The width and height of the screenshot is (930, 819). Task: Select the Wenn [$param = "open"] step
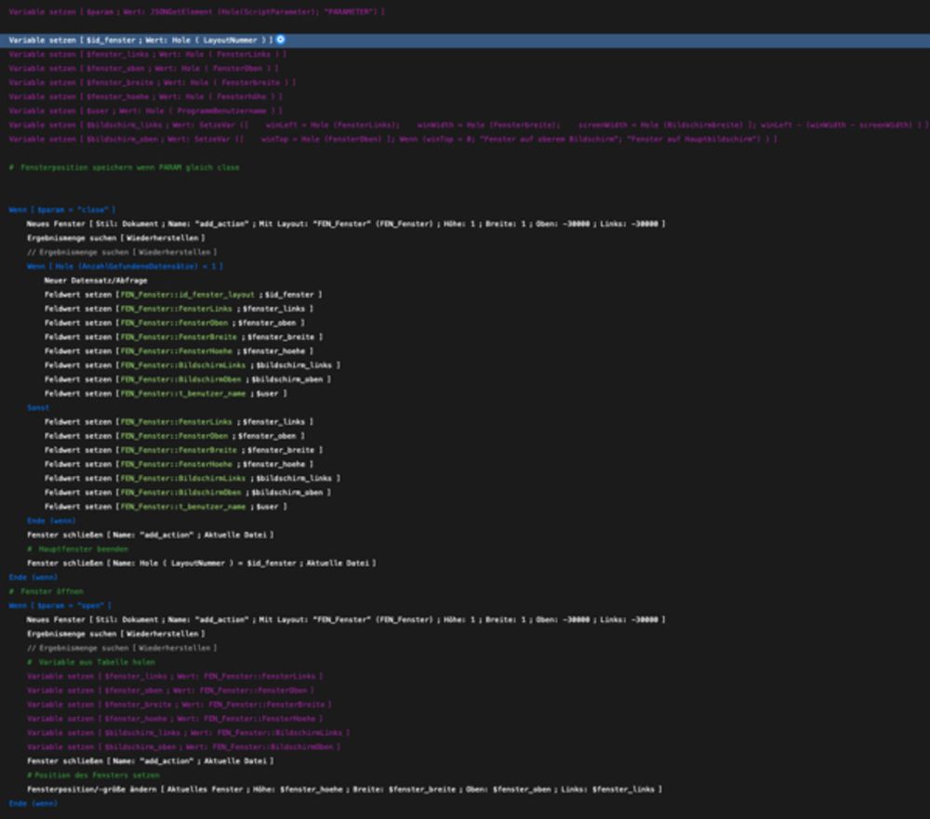[60, 605]
